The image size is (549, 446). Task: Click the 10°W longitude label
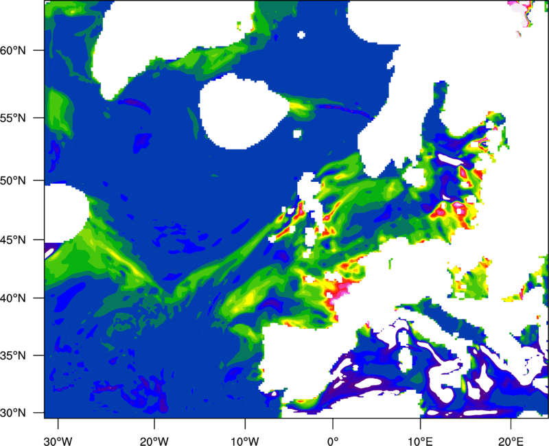[x=245, y=441]
